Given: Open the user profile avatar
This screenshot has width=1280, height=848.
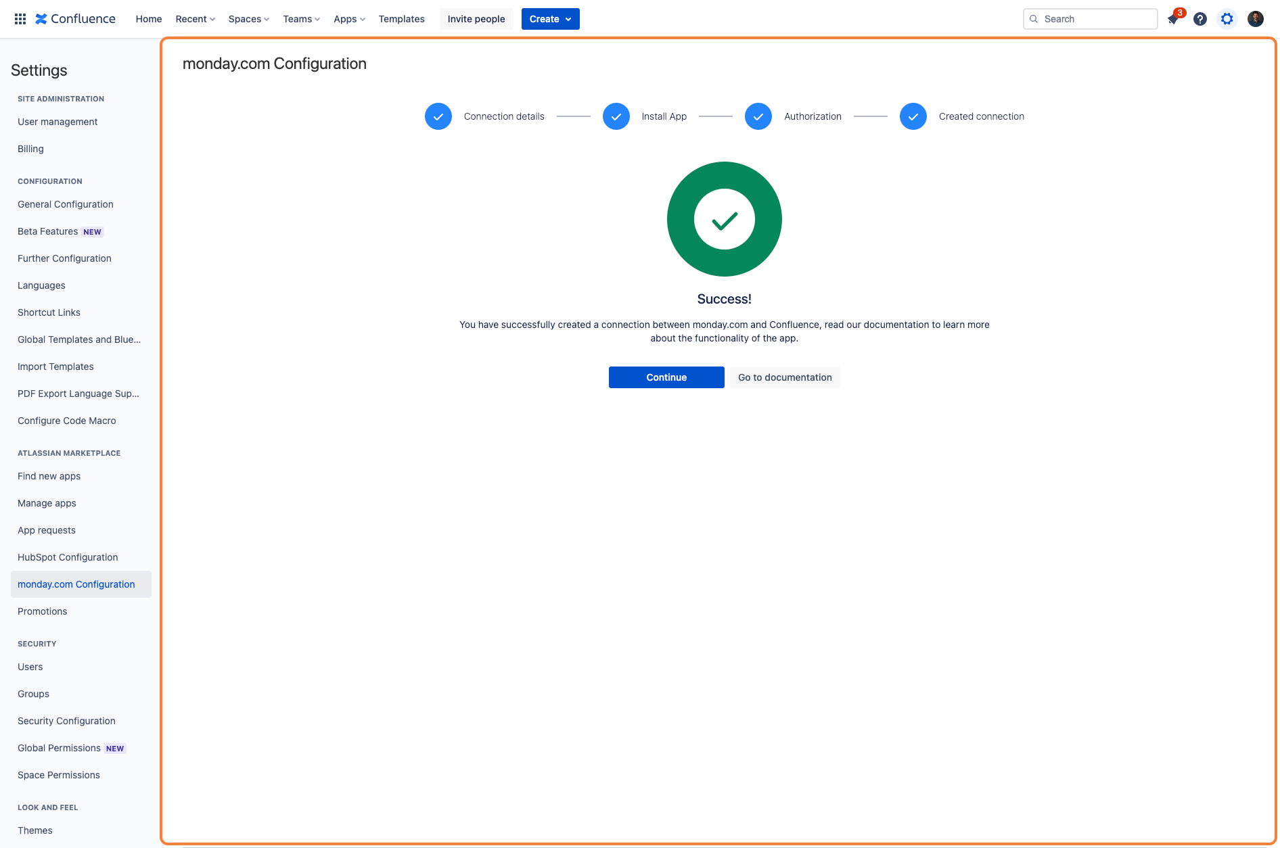Looking at the screenshot, I should coord(1256,19).
